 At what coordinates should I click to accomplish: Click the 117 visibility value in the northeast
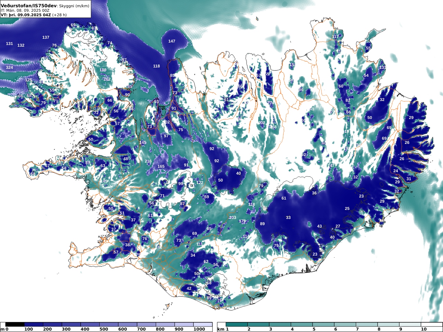click(x=335, y=37)
